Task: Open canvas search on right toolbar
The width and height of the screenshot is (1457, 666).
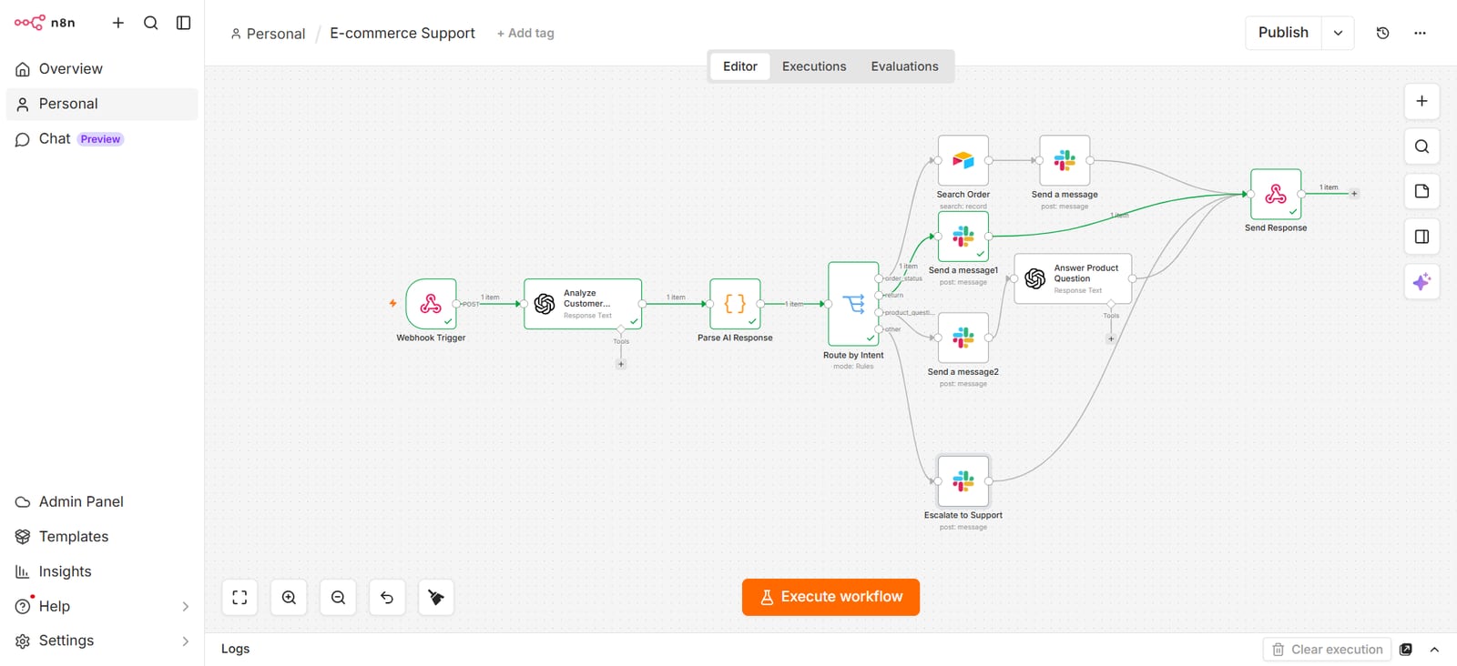Action: [x=1421, y=146]
